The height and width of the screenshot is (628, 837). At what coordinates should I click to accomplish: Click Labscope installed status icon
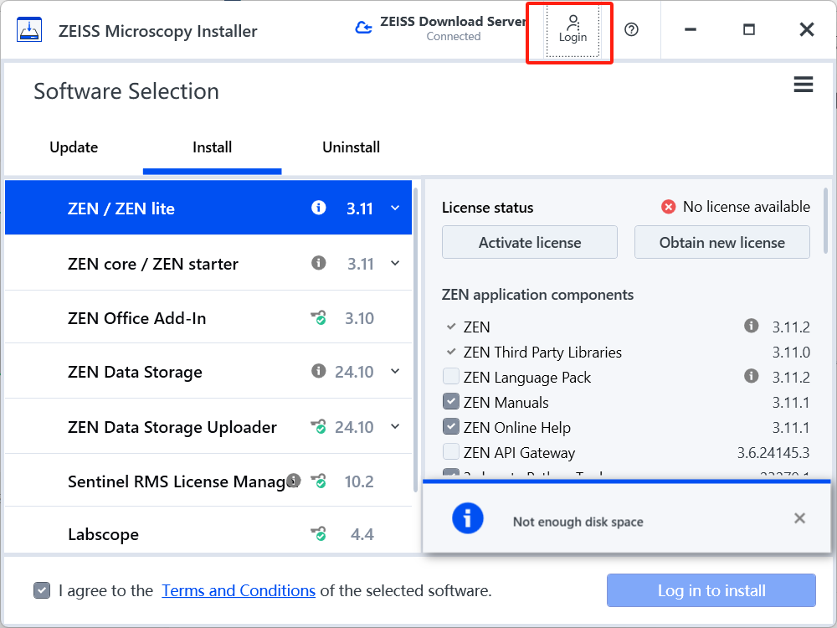(319, 533)
